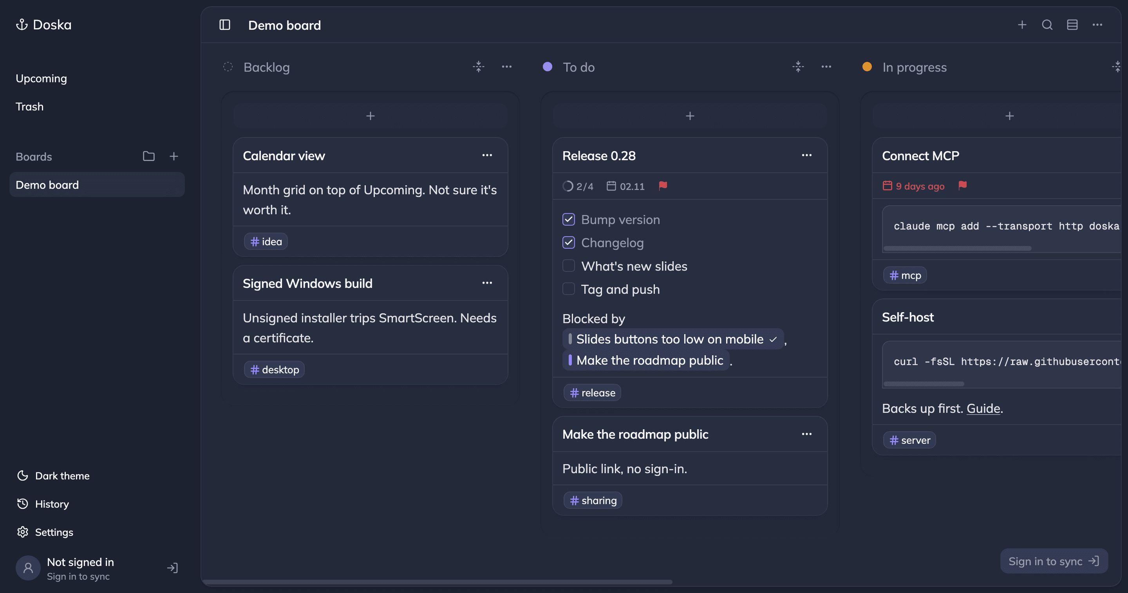Check the What's new slides checkbox
The height and width of the screenshot is (593, 1128).
click(568, 266)
